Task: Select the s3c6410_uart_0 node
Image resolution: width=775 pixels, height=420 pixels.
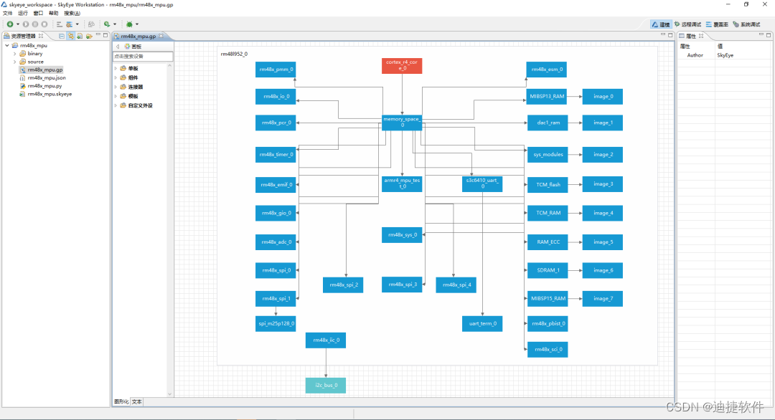Action: 482,183
